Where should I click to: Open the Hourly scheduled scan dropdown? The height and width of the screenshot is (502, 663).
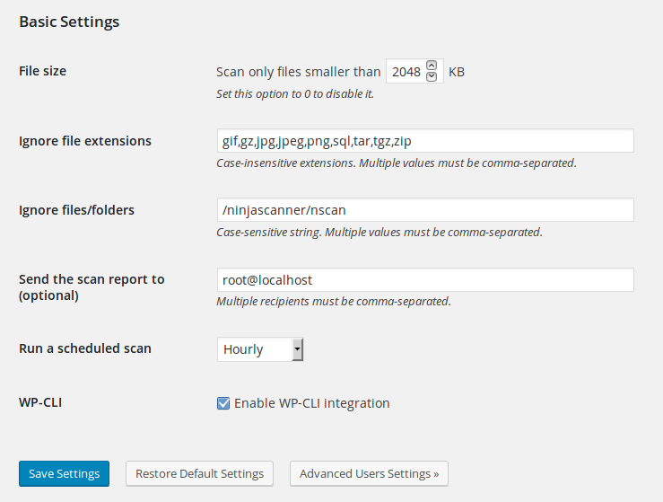click(x=260, y=349)
